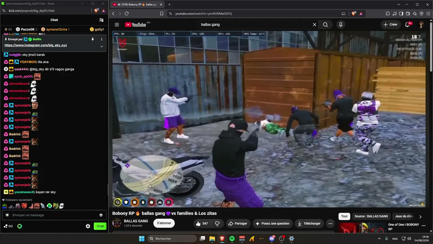This screenshot has width=433, height=244.
Task: Subscribe with the S'abonner button
Action: [164, 223]
